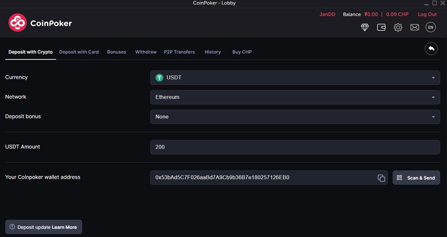Image resolution: width=447 pixels, height=237 pixels.
Task: Click Deposit update Learn More button
Action: coord(44,227)
